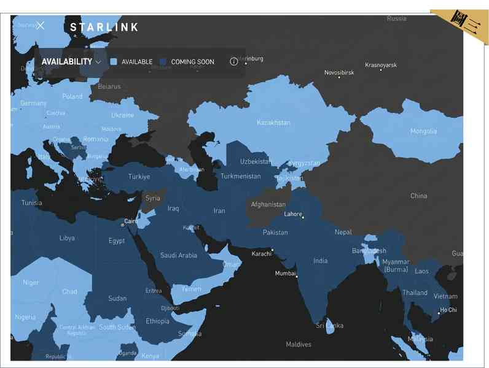Click the Novosibirsk city marker dot
489x368 pixels.
tap(339, 77)
